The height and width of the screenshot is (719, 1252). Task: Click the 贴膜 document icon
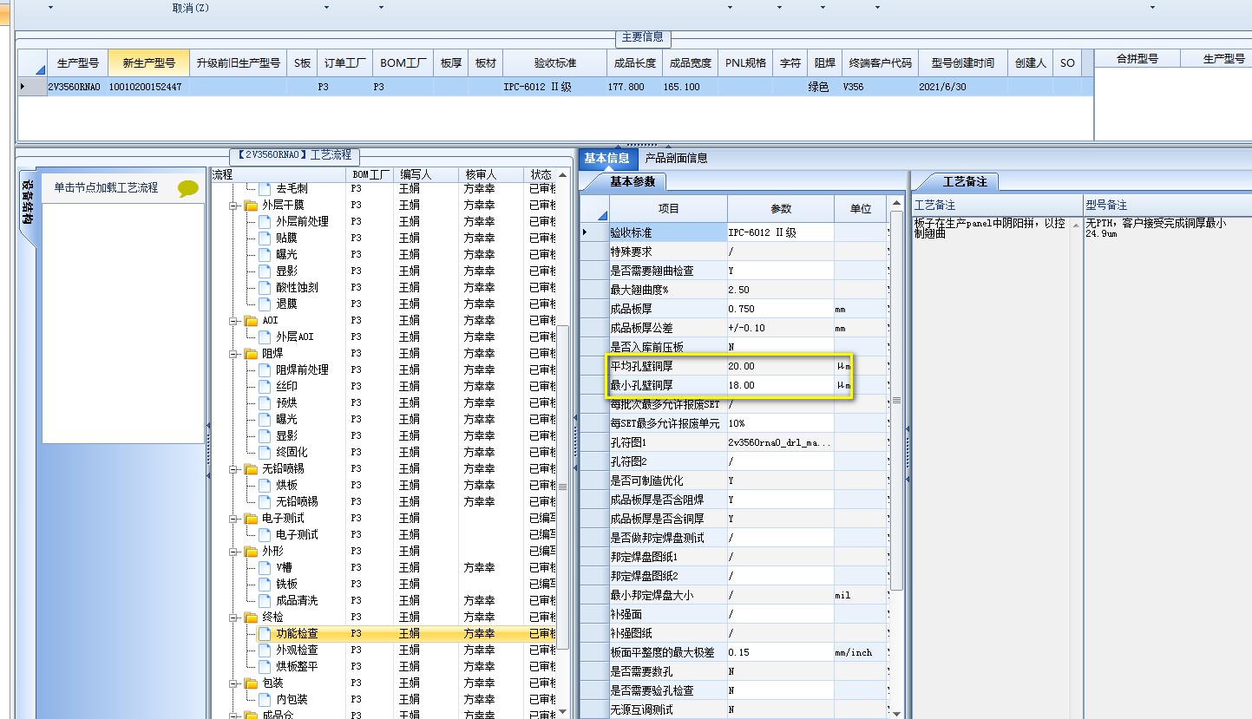(265, 239)
